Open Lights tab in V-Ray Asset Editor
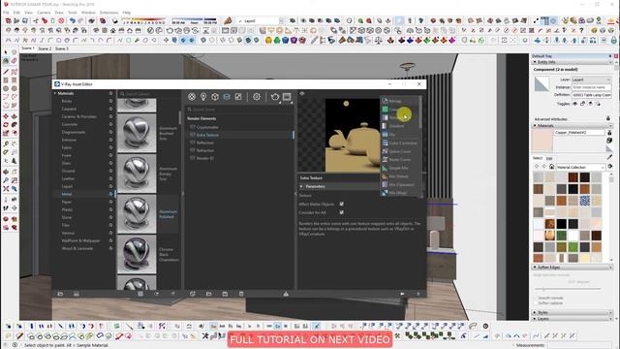This screenshot has width=620, height=349. 203,97
